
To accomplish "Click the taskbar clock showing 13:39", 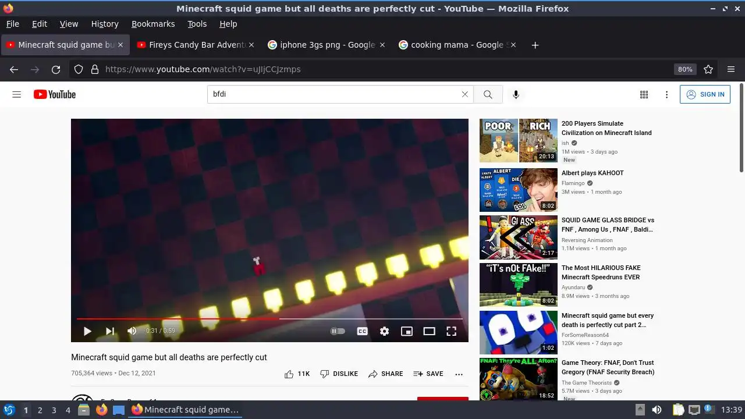I will point(732,410).
